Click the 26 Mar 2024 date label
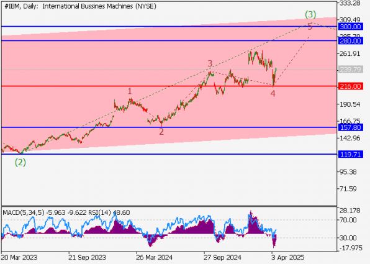Screen dimensions: 370x264 coord(155,257)
